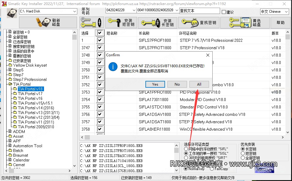Toggle checkbox for row 3758
This screenshot has width=292, height=181.
100,129
